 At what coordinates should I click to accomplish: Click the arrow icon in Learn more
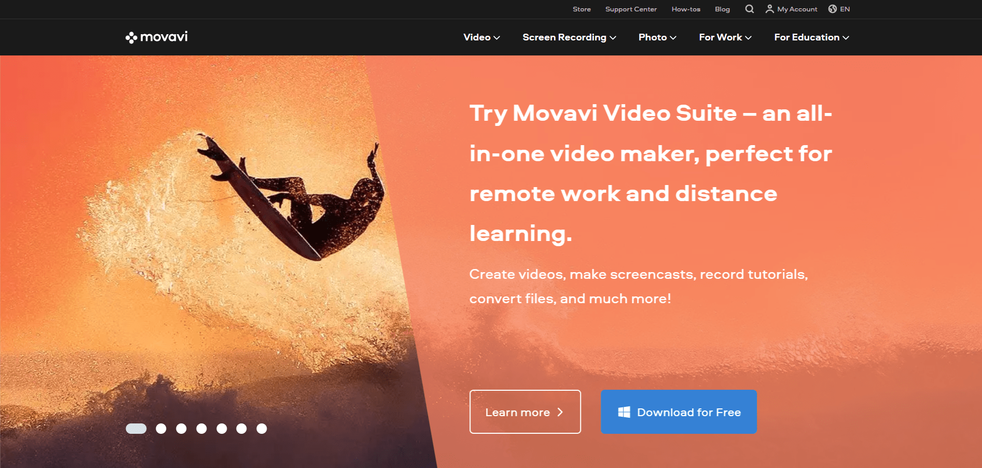tap(560, 412)
